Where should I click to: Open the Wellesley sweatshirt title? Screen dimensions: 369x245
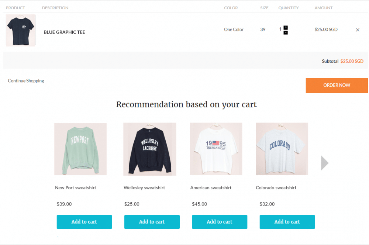click(144, 188)
